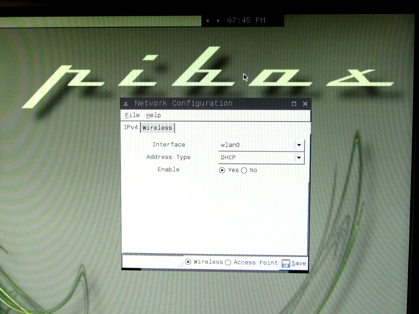
Task: Click the floppy disk save icon
Action: (285, 264)
